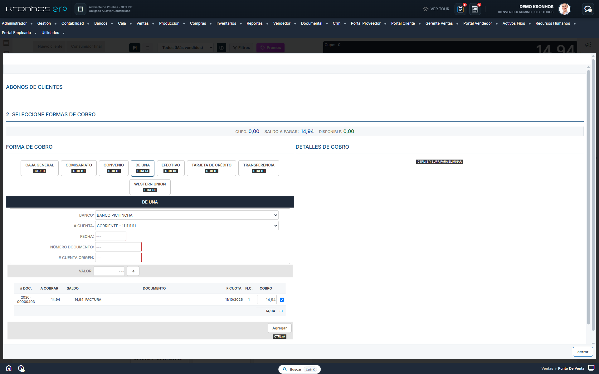The image size is (599, 374).
Task: Select TARJETA DE CRÉDITO payment method
Action: click(x=212, y=168)
